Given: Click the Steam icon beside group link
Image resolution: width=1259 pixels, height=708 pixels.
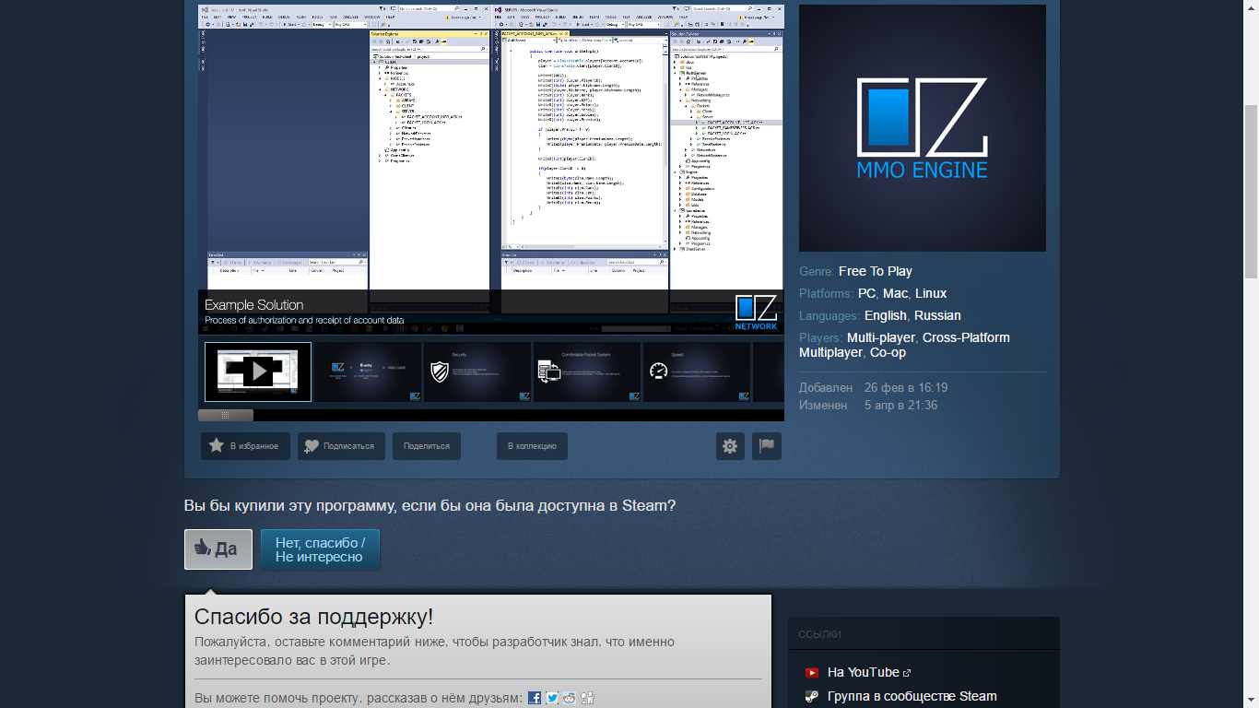Looking at the screenshot, I should pos(812,697).
